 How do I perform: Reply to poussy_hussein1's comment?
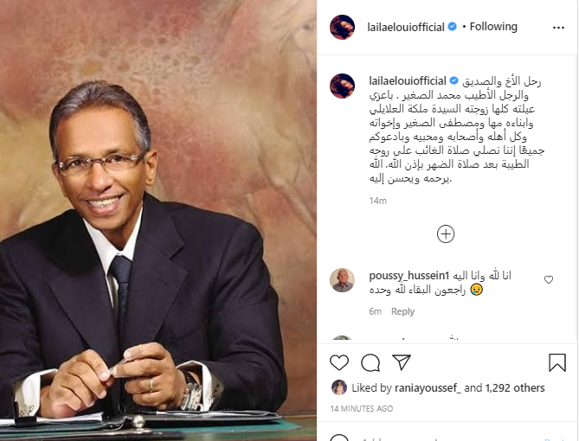[402, 311]
